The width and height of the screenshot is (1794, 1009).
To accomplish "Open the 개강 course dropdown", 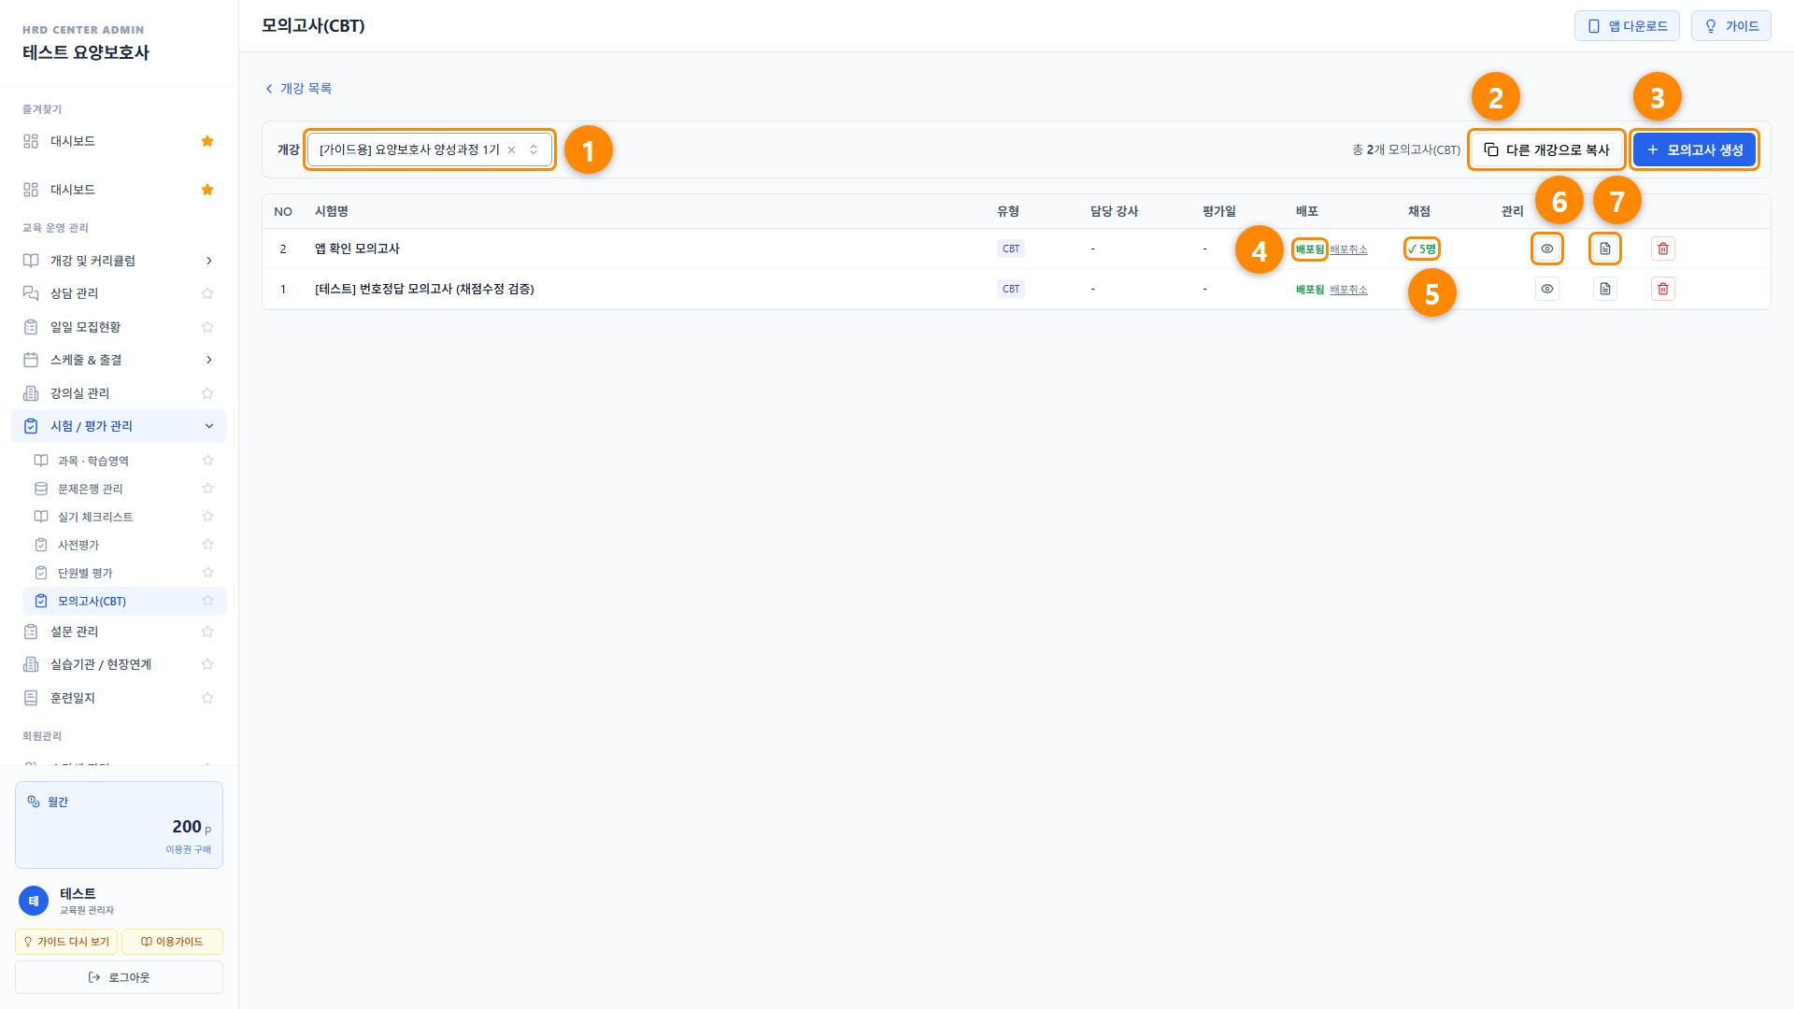I will tap(430, 149).
